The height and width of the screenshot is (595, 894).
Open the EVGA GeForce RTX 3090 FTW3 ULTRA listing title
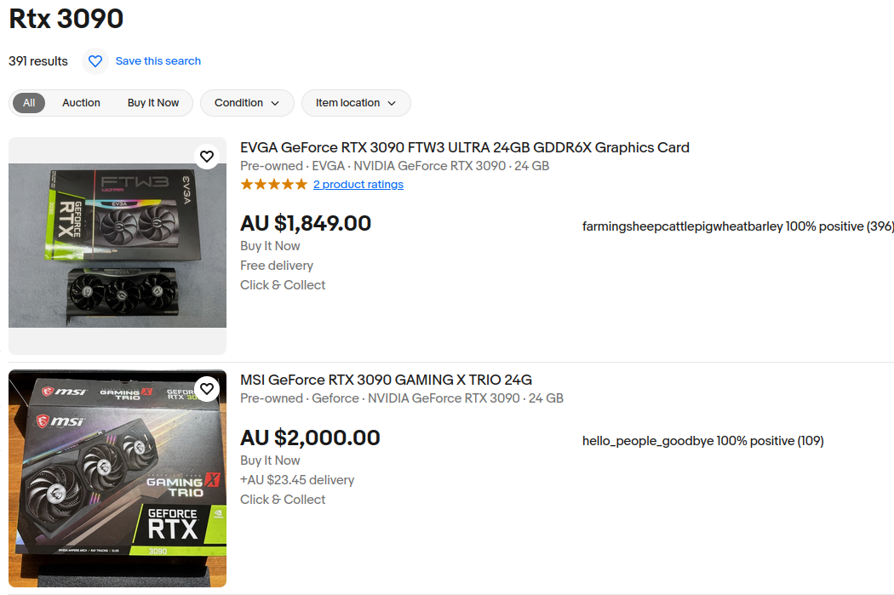(x=465, y=147)
